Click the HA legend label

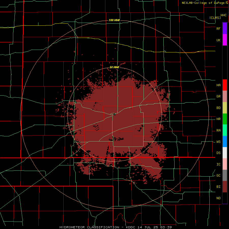pos(218,85)
